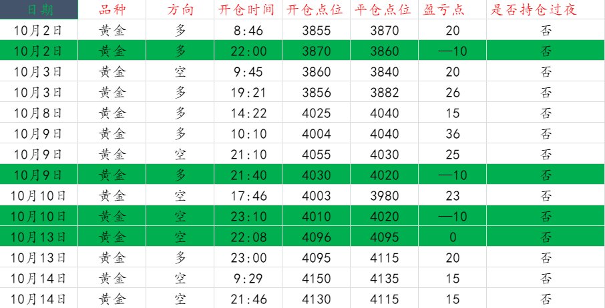Click the 品种 column header
This screenshot has width=605, height=308.
coord(112,10)
